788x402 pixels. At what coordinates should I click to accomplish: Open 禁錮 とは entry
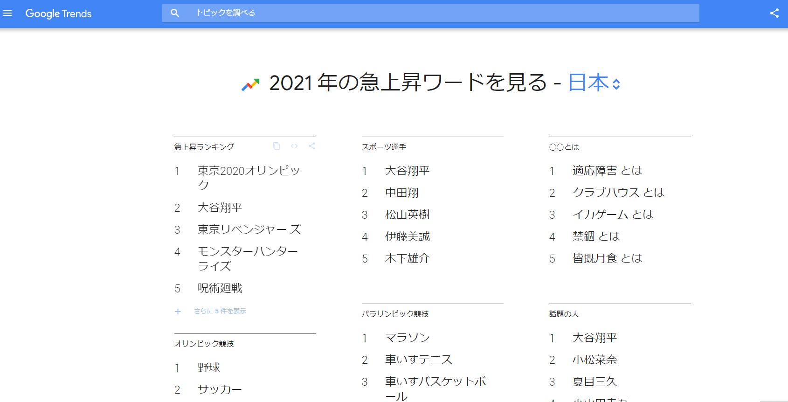596,236
